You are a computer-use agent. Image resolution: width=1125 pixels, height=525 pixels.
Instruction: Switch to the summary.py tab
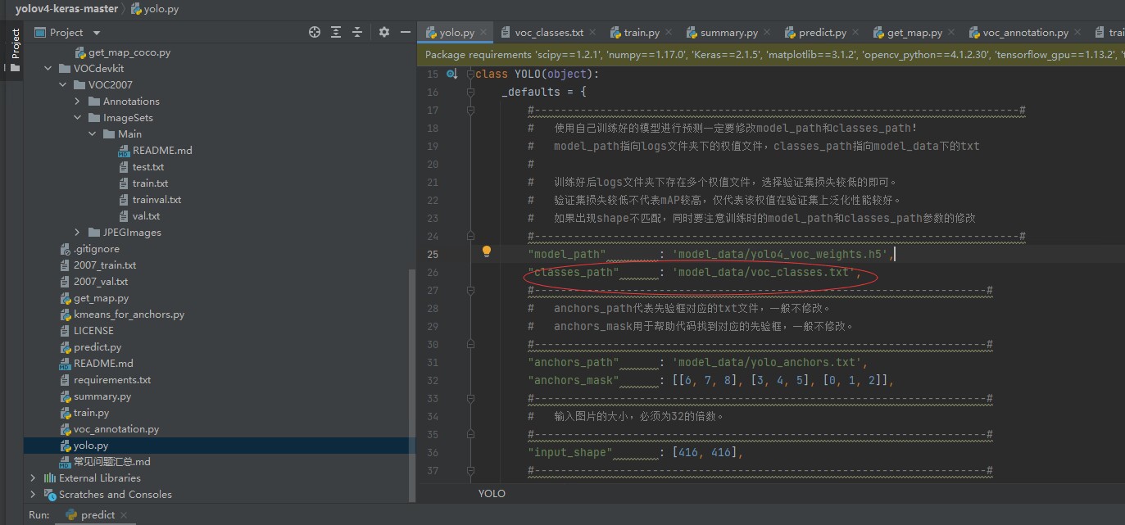[729, 33]
